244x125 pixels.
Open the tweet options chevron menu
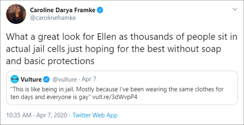tap(235, 9)
